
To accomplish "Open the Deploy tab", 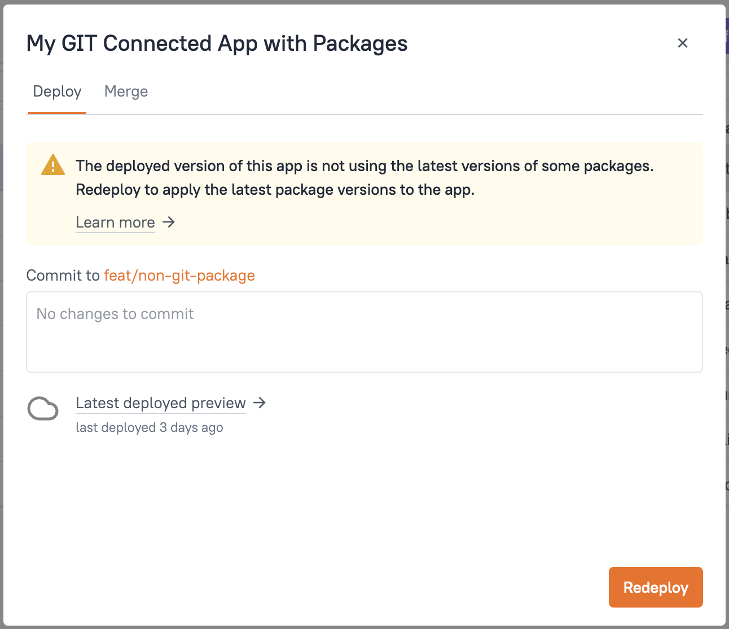I will click(x=56, y=91).
